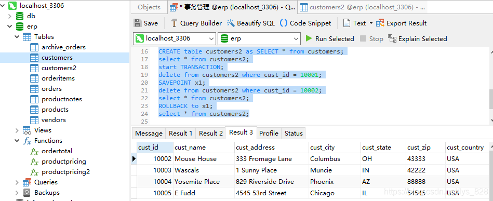Click the ordertotal procedure icon
Image resolution: width=493 pixels, height=201 pixels.
34,151
